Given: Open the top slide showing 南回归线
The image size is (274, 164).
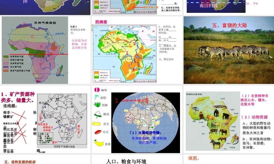Looking at the screenshot, I should coord(229,7).
